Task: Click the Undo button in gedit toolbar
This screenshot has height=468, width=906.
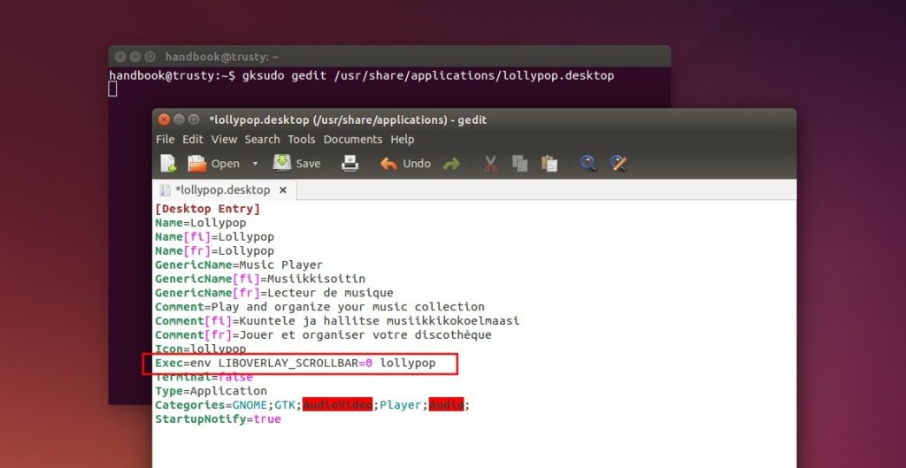Action: [x=405, y=164]
